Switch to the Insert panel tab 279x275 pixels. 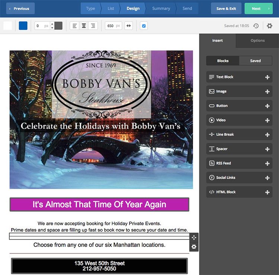(x=218, y=41)
